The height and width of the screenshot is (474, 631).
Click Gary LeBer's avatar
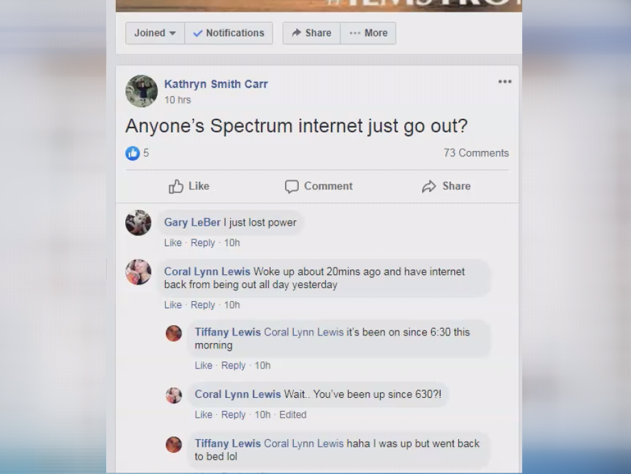138,223
